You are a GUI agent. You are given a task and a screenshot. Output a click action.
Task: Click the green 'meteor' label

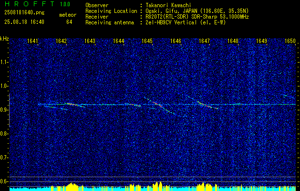pos(68,15)
